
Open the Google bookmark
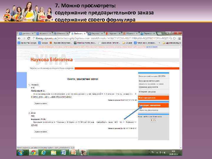[x=43, y=43]
